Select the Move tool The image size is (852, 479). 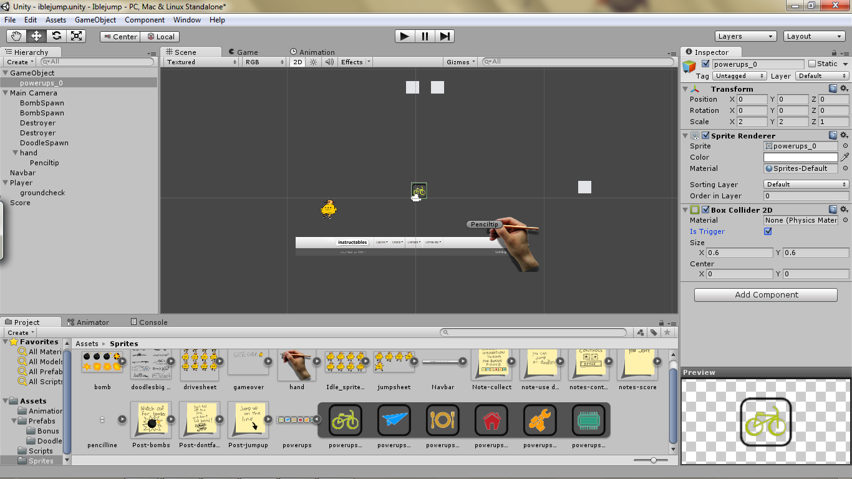click(36, 36)
